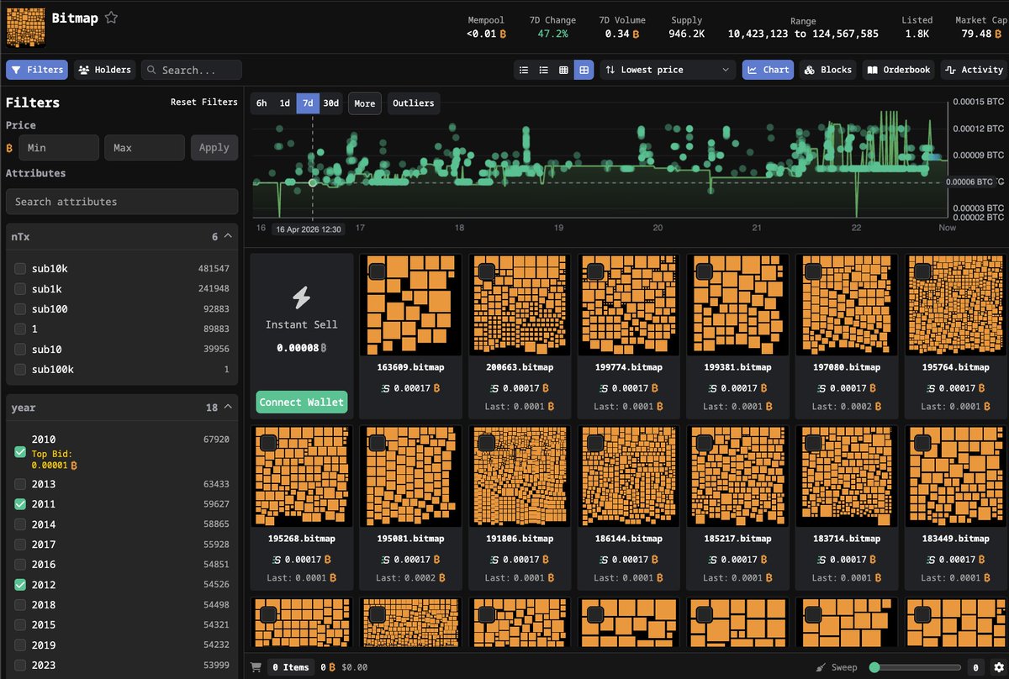The height and width of the screenshot is (679, 1009).
Task: Click the Search attributes field
Action: pos(122,202)
